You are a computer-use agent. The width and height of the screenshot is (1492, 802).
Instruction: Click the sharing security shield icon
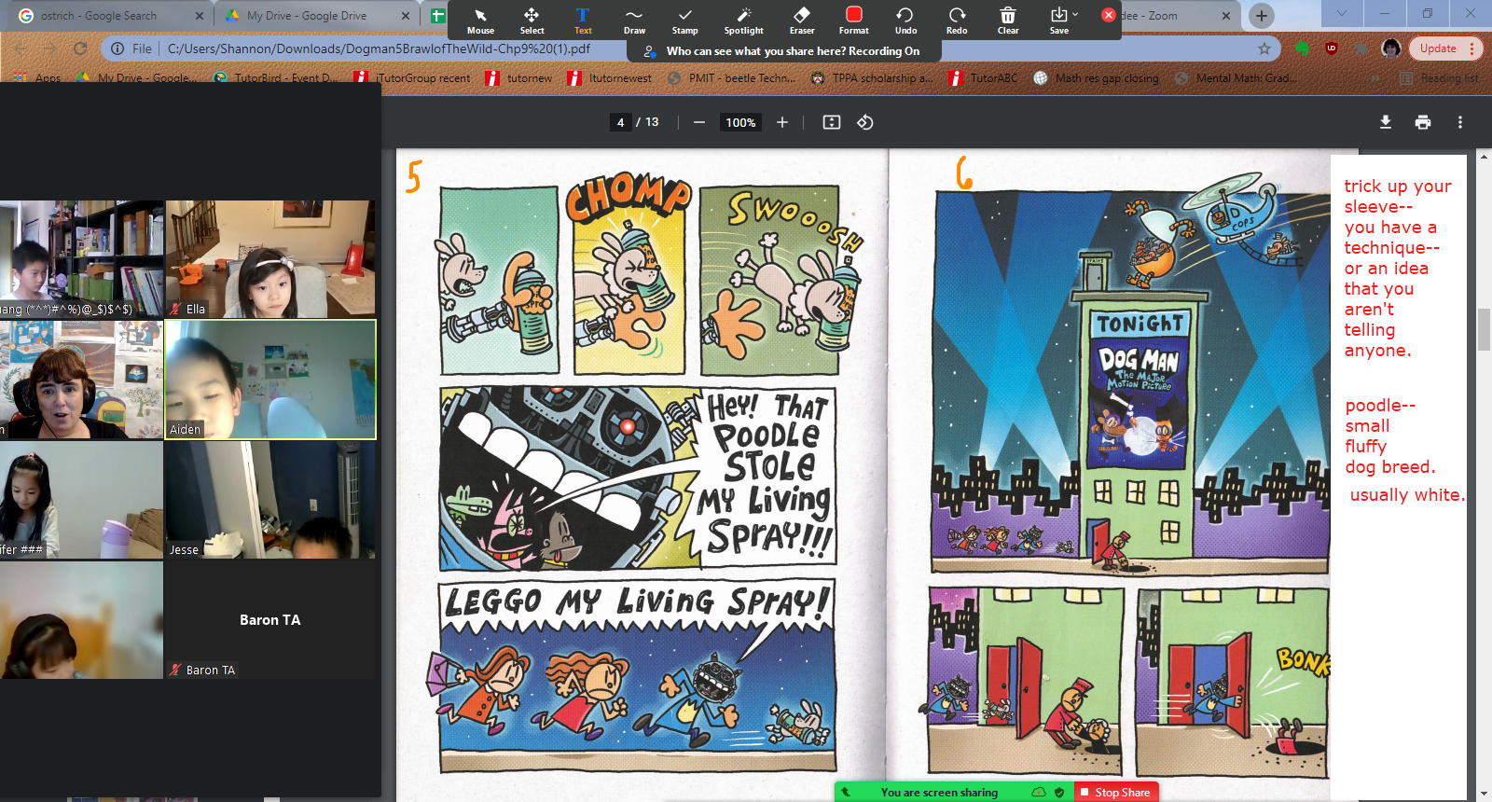(x=1059, y=792)
